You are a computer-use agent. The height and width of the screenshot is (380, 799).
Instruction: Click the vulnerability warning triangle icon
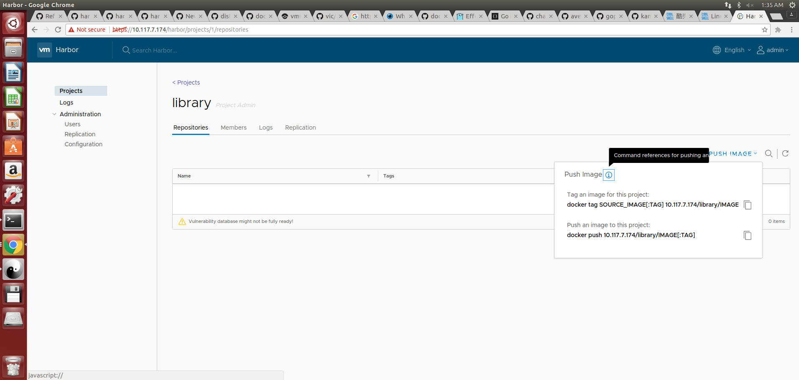[x=182, y=222]
